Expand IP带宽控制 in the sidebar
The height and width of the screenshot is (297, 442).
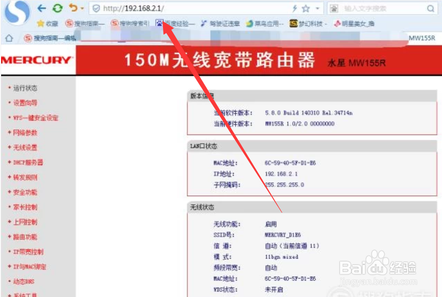pyautogui.click(x=28, y=252)
